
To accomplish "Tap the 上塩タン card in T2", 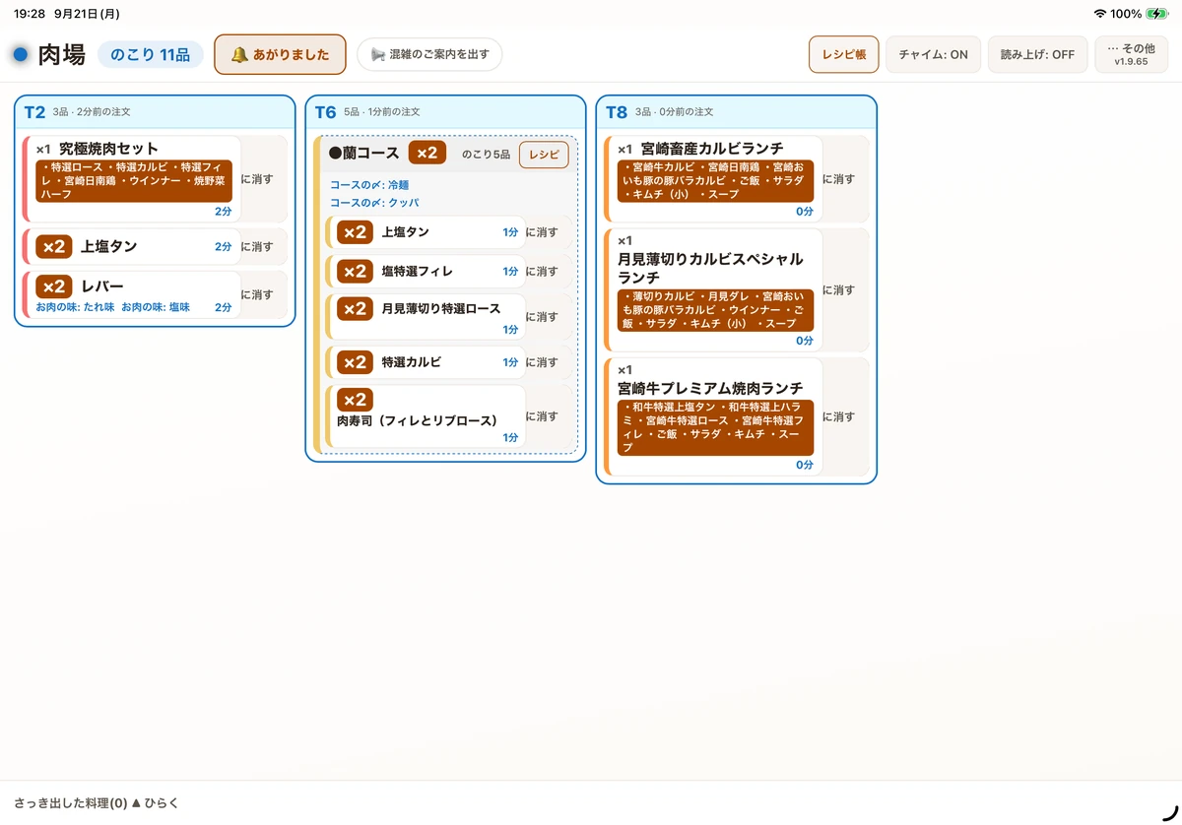I will 132,247.
